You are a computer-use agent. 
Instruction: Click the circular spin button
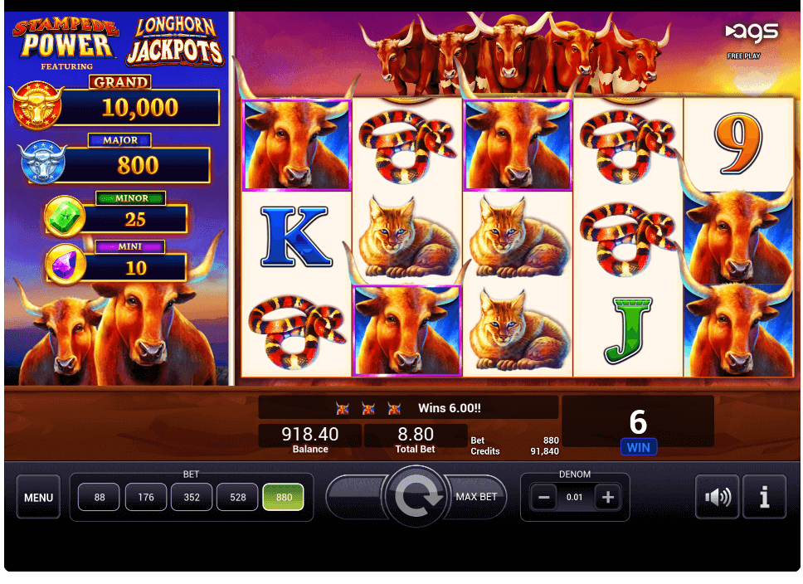click(x=416, y=496)
